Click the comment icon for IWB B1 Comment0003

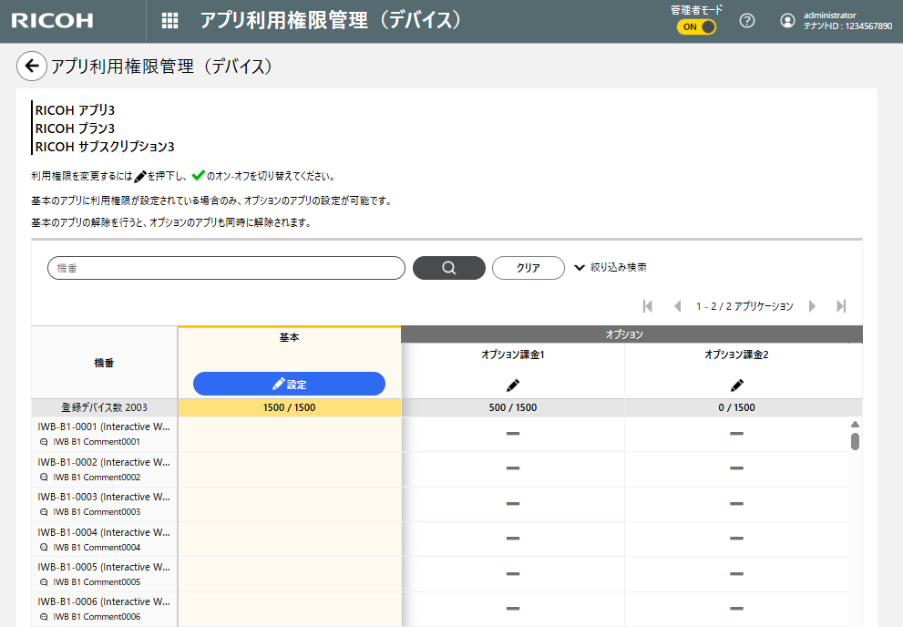pyautogui.click(x=44, y=512)
